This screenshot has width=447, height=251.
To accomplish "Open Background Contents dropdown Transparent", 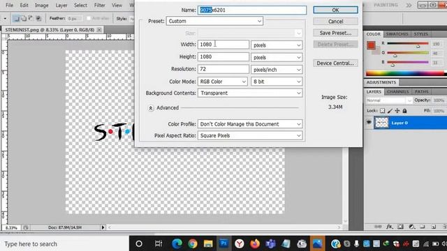I will (250, 93).
